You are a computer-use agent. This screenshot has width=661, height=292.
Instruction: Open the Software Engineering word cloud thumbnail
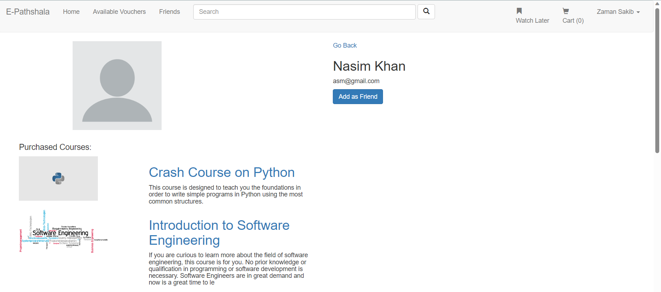[x=63, y=232]
